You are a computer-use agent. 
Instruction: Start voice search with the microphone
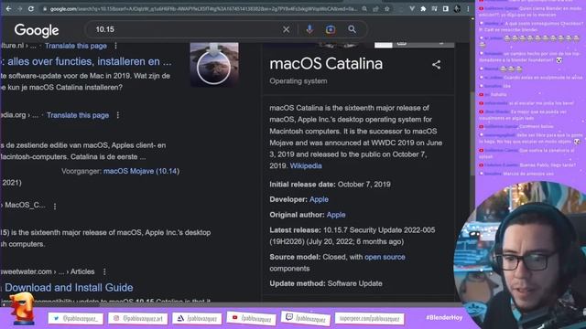pos(309,29)
